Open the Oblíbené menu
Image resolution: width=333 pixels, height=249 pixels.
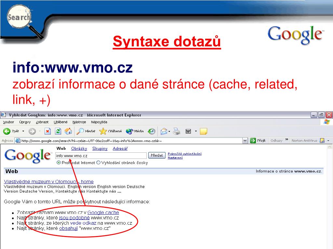(60, 122)
